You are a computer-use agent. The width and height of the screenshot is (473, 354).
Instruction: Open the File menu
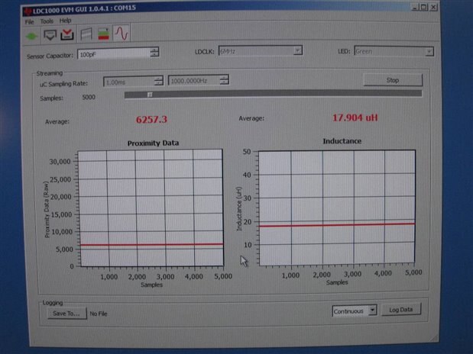29,21
